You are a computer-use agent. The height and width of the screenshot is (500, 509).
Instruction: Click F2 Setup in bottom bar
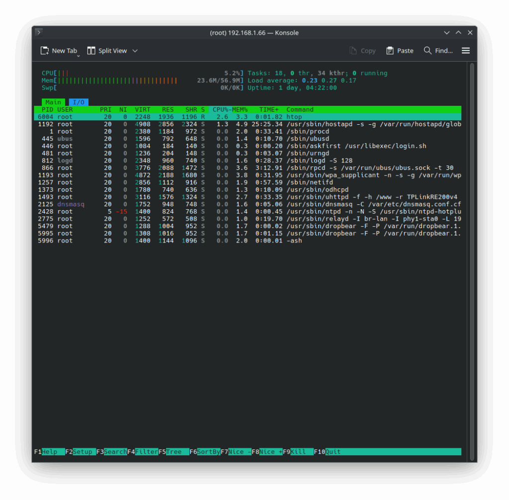pos(83,452)
